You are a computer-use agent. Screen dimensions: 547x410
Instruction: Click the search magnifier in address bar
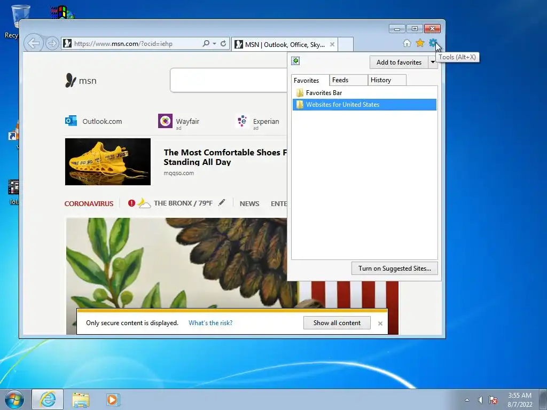pos(206,44)
